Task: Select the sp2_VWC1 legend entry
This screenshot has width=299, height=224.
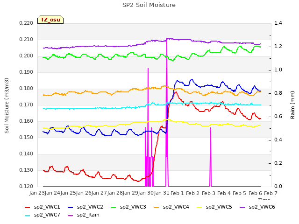Action: (x=43, y=207)
